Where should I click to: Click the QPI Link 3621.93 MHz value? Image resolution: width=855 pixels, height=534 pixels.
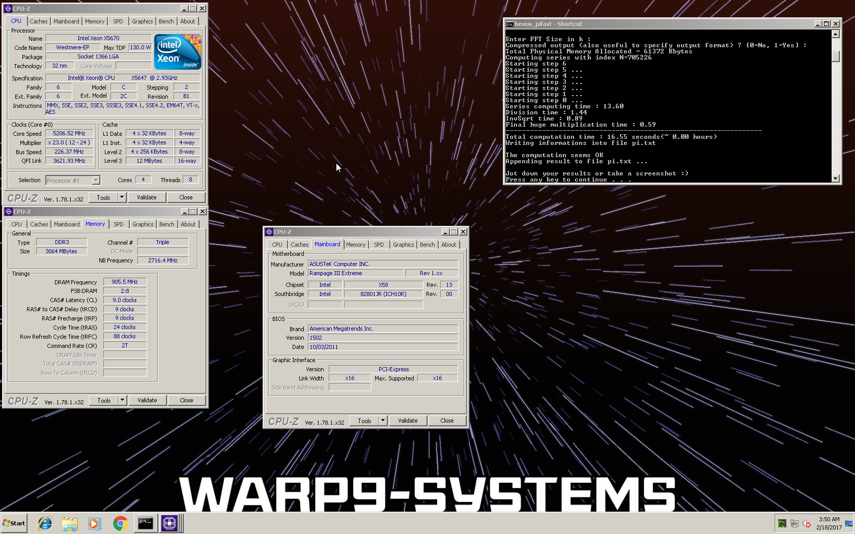pos(69,161)
